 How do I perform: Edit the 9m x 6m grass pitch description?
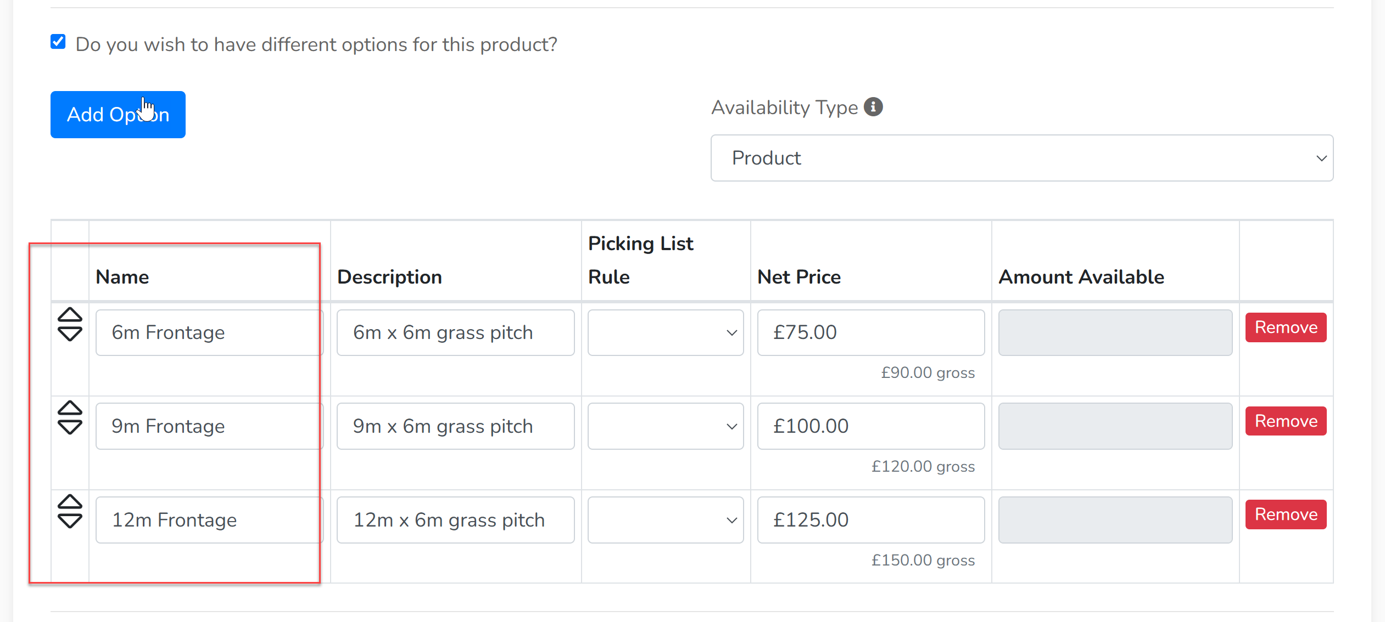click(x=456, y=426)
